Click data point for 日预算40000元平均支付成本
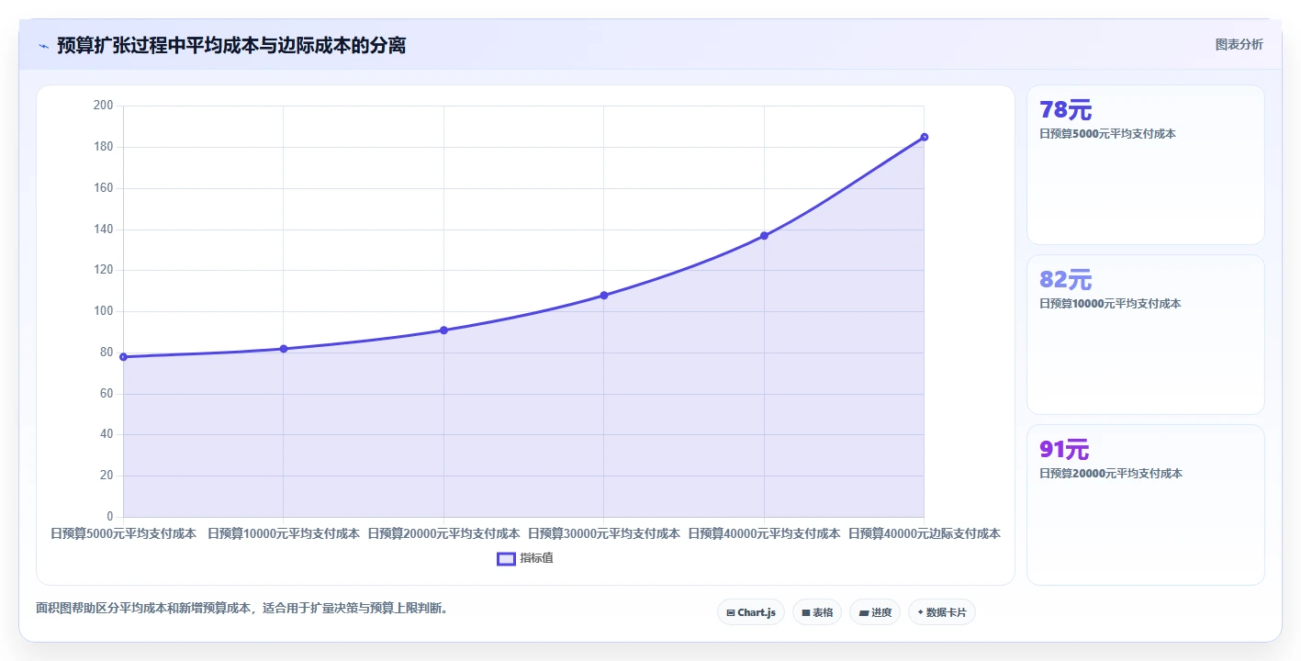1301x661 pixels. 764,236
